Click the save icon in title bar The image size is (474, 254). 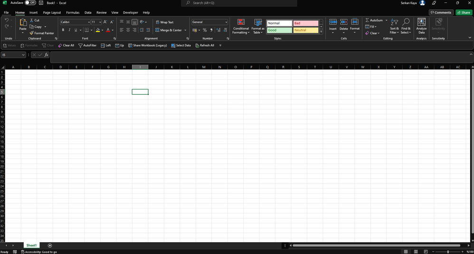point(41,3)
